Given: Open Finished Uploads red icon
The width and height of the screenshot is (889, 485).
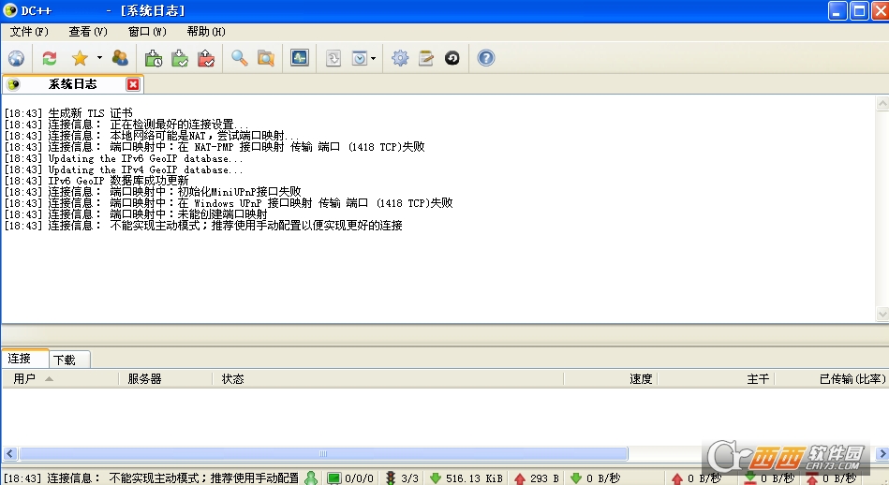Looking at the screenshot, I should point(206,58).
